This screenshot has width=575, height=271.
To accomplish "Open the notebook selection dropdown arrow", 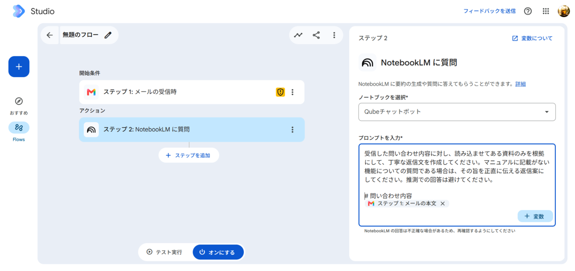I will pyautogui.click(x=547, y=112).
